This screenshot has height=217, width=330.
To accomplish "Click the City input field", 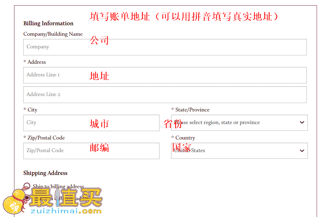I will [91, 123].
